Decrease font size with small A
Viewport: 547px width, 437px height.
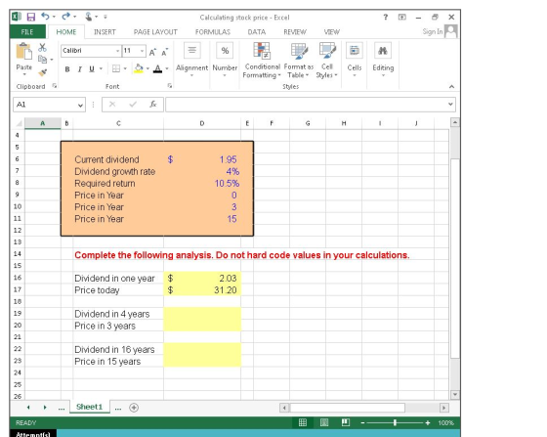point(164,52)
